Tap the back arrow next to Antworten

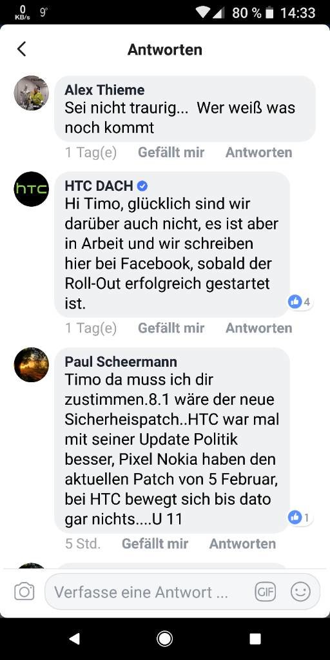point(21,49)
